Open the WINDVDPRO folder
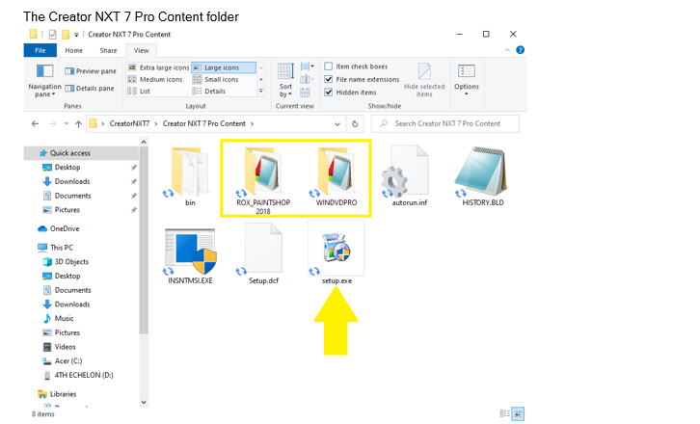The height and width of the screenshot is (424, 700). point(337,176)
